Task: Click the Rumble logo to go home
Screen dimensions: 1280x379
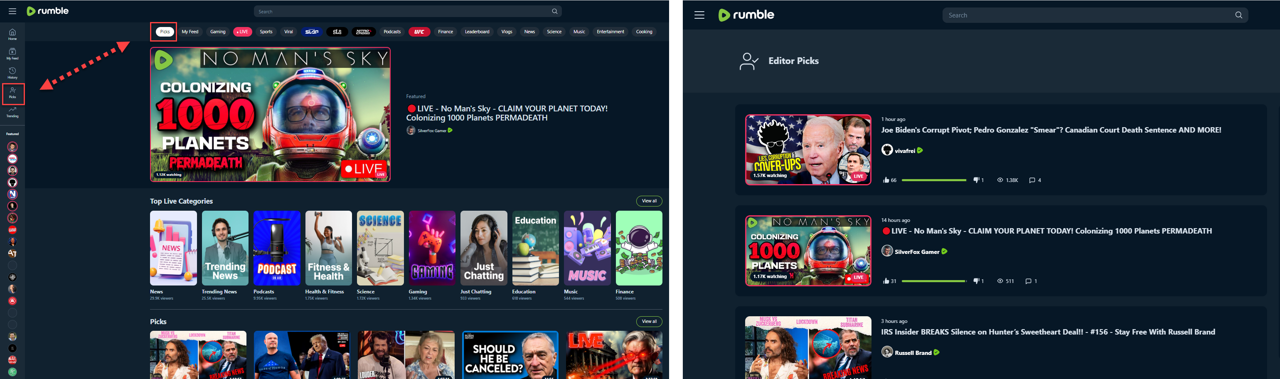Action: point(47,10)
